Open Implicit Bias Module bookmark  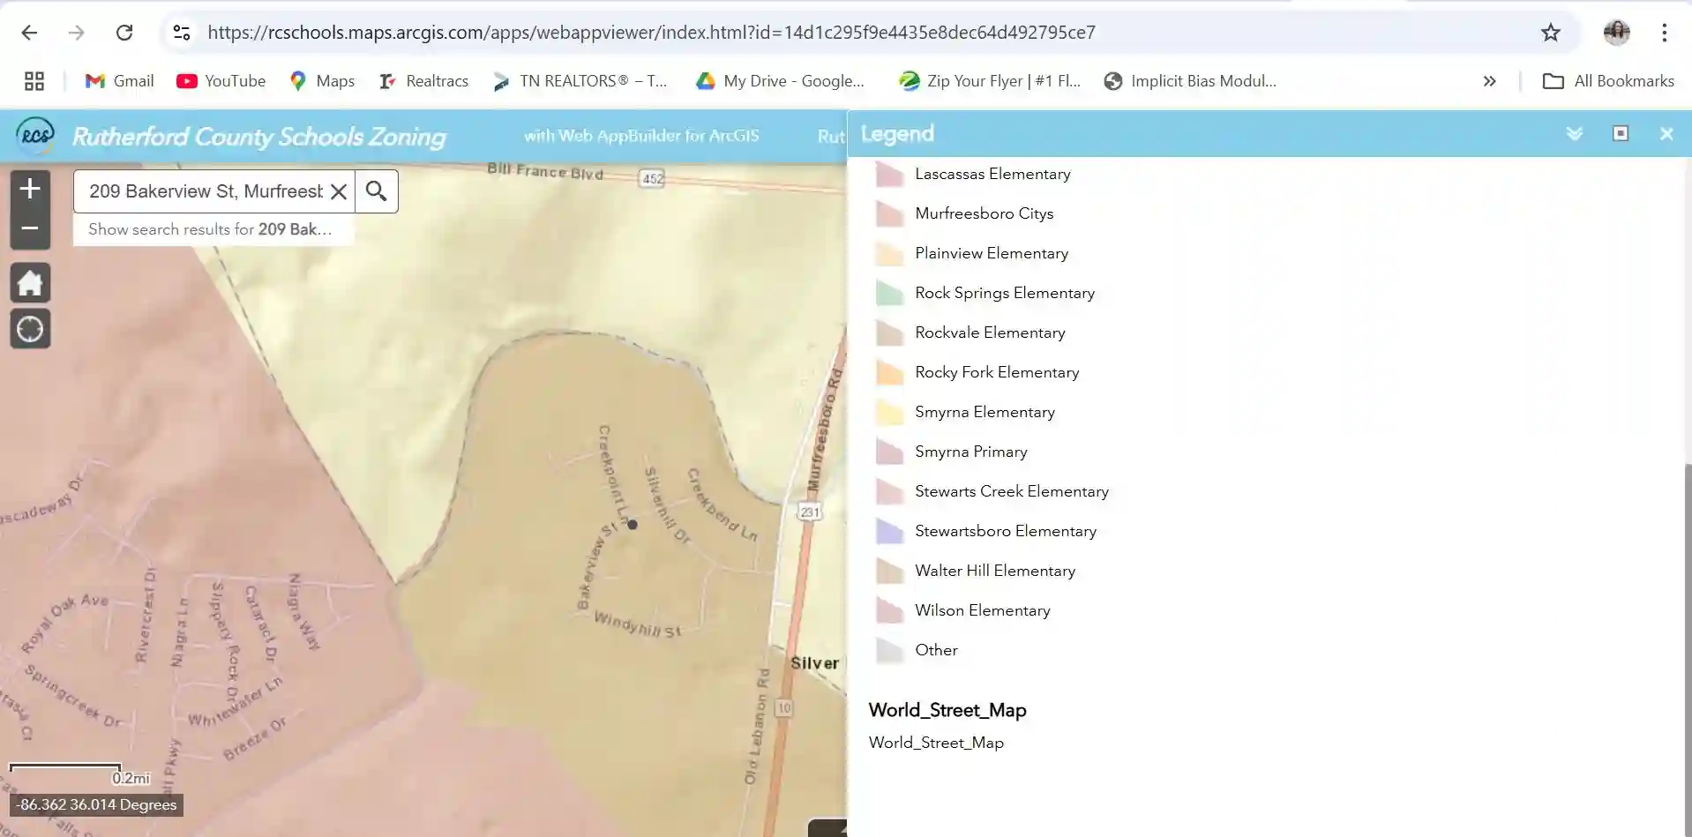coord(1190,81)
